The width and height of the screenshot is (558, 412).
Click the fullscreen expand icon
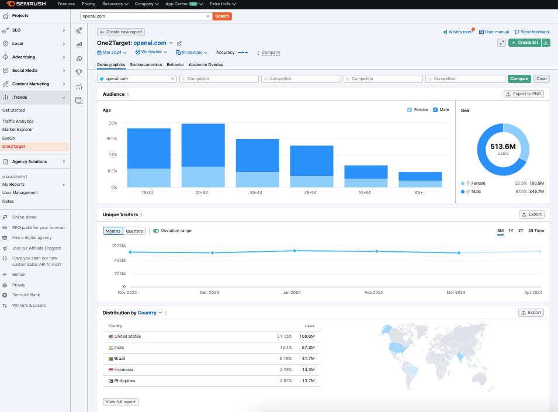pyautogui.click(x=501, y=43)
